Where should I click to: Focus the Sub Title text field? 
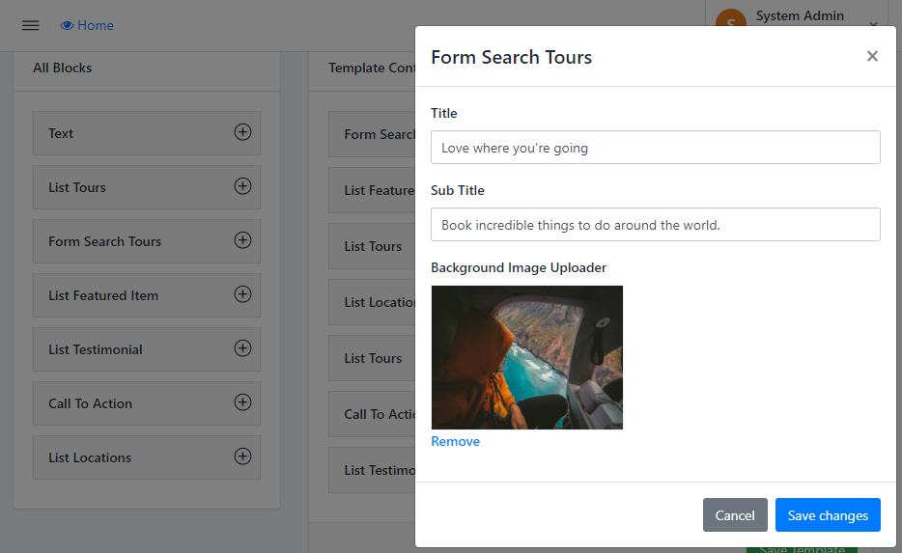coord(655,225)
